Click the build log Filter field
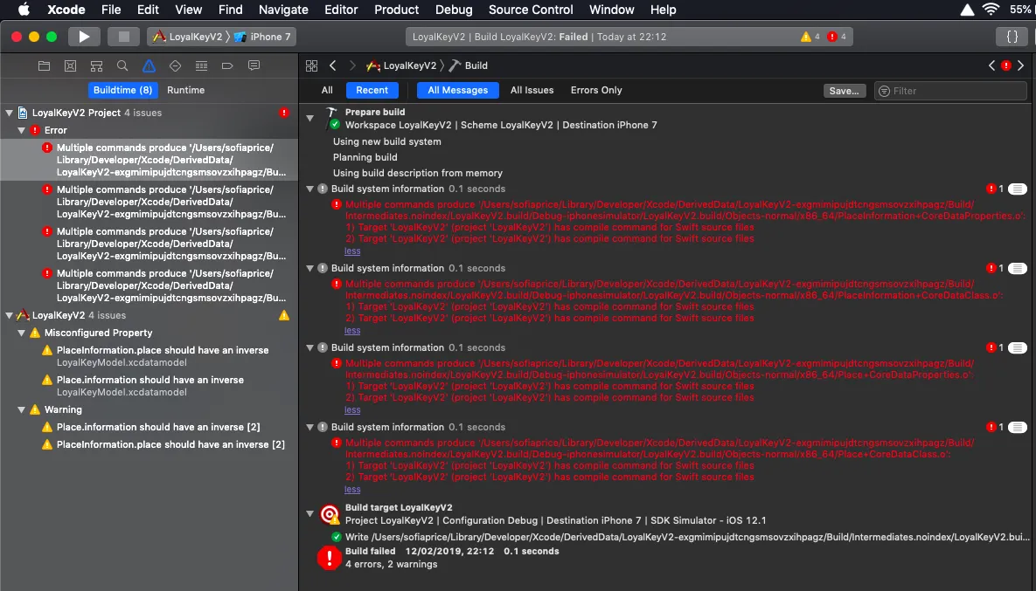 point(951,91)
